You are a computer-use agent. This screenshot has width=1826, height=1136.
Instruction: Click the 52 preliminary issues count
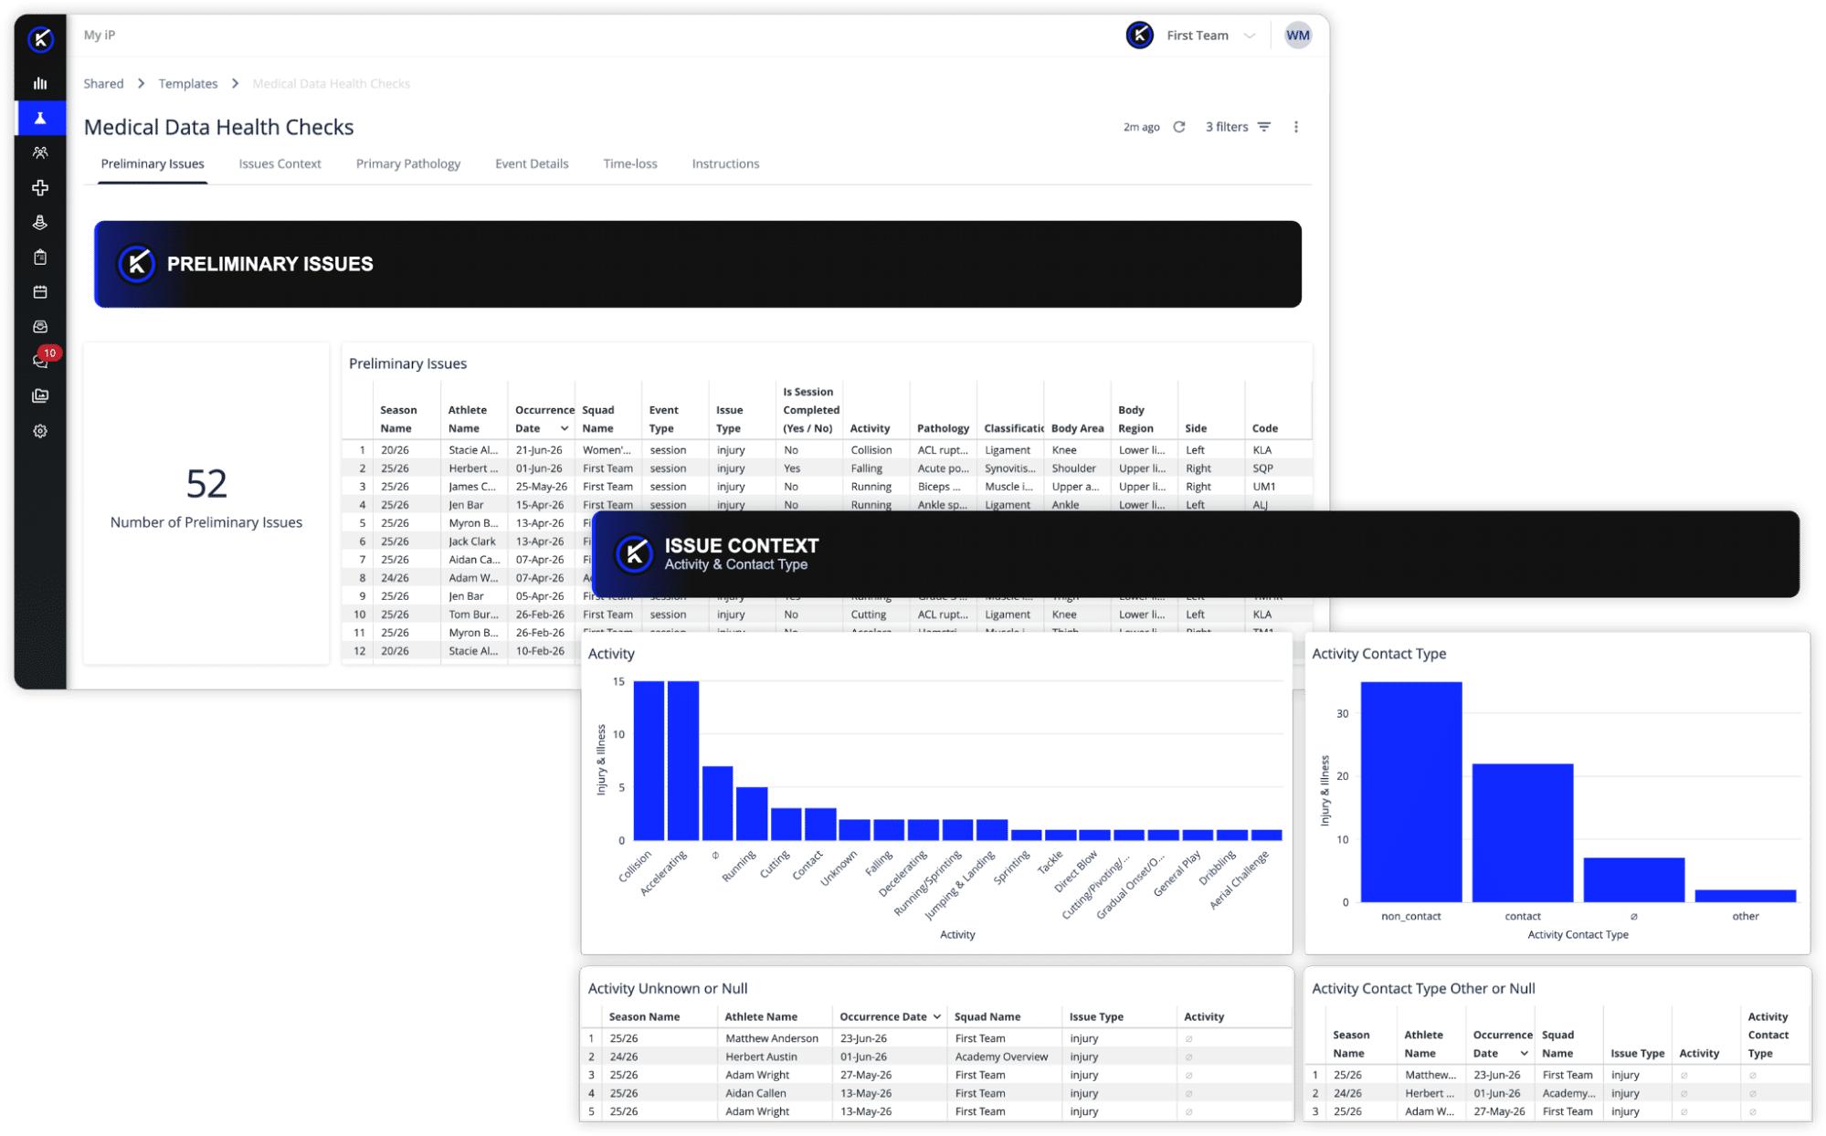[x=206, y=483]
